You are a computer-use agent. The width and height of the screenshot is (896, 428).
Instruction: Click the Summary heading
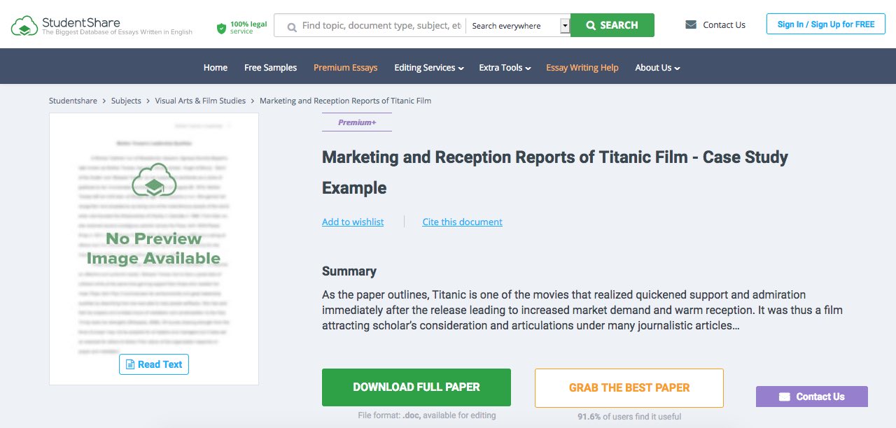[x=349, y=271]
